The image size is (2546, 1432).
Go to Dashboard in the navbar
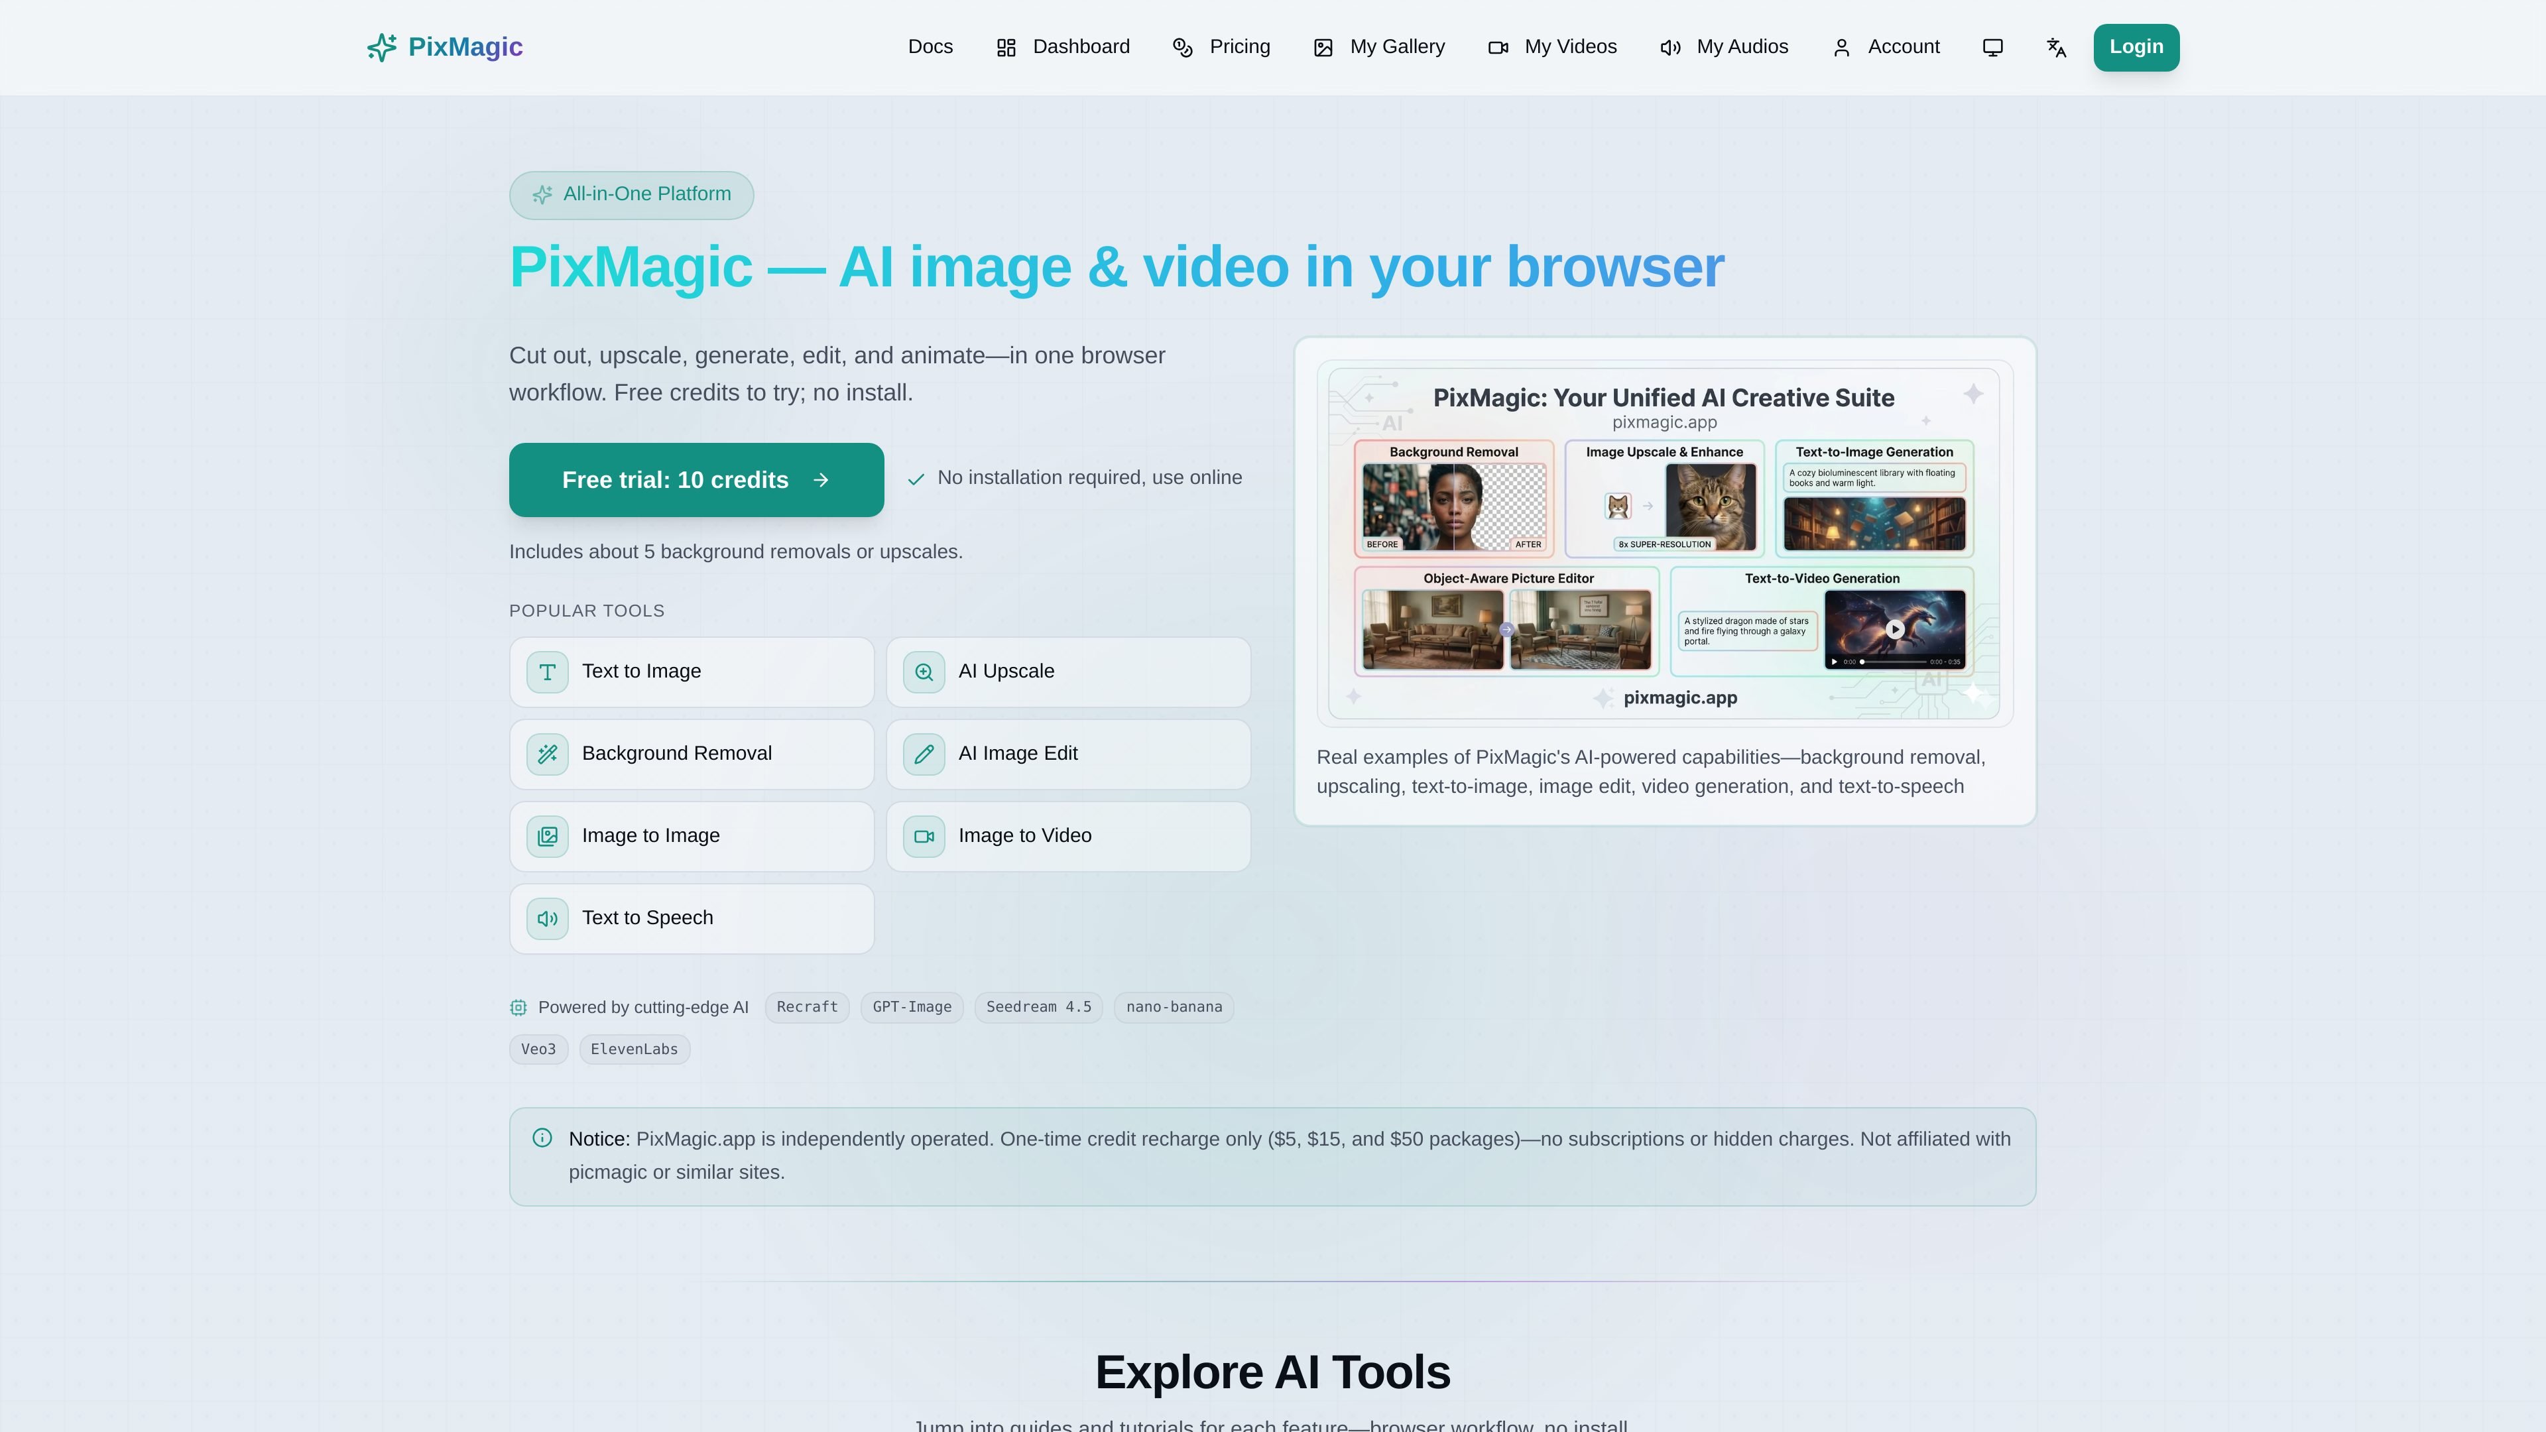coord(1062,46)
